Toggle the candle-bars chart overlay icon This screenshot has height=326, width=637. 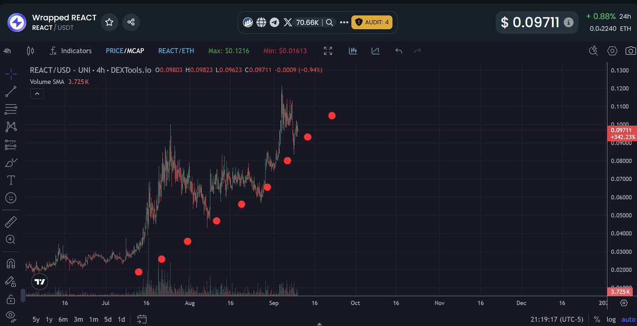tap(353, 51)
